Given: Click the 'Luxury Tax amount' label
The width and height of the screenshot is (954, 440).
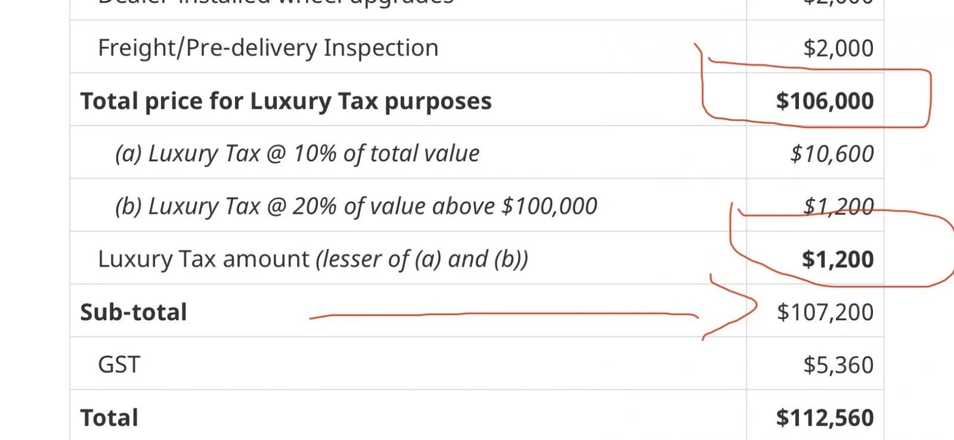Looking at the screenshot, I should pos(203,259).
